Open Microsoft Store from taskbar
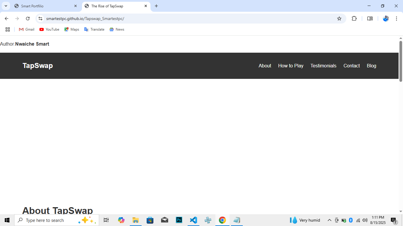Screen dimensions: 403x226 pos(150,220)
